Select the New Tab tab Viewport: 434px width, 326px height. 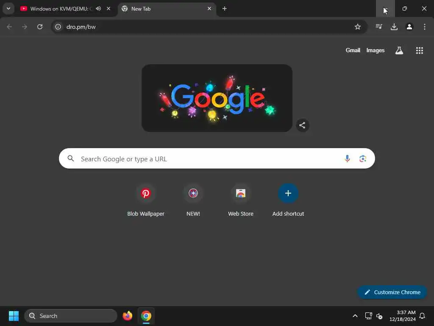[167, 8]
